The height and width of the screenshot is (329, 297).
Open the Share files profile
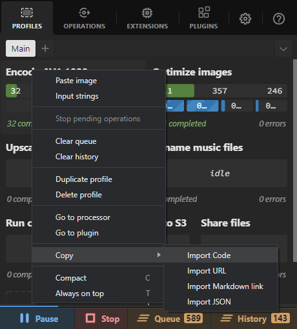coord(225,223)
